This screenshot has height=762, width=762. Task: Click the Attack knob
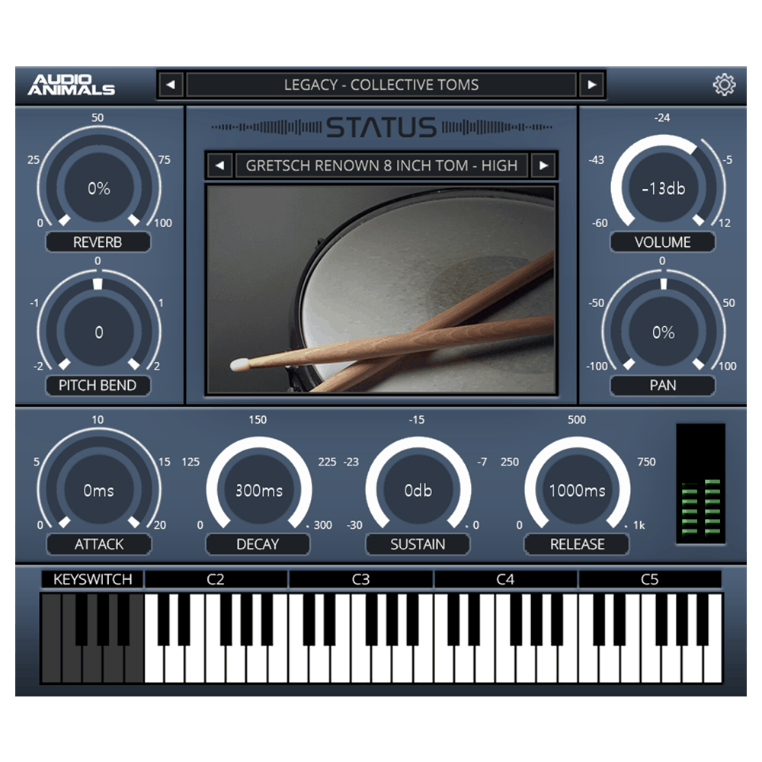(x=99, y=491)
